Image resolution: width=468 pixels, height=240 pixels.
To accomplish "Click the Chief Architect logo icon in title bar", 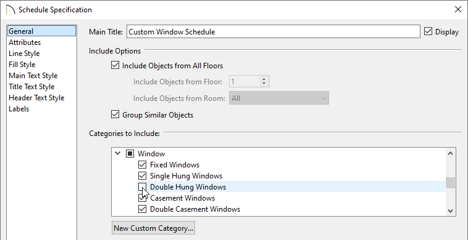I will 10,9.
